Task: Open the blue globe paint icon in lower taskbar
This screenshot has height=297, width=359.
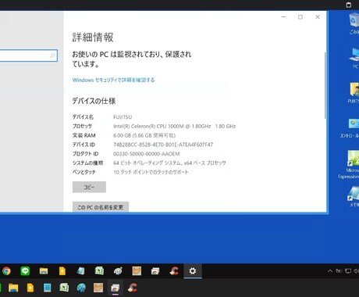Action: [81, 288]
